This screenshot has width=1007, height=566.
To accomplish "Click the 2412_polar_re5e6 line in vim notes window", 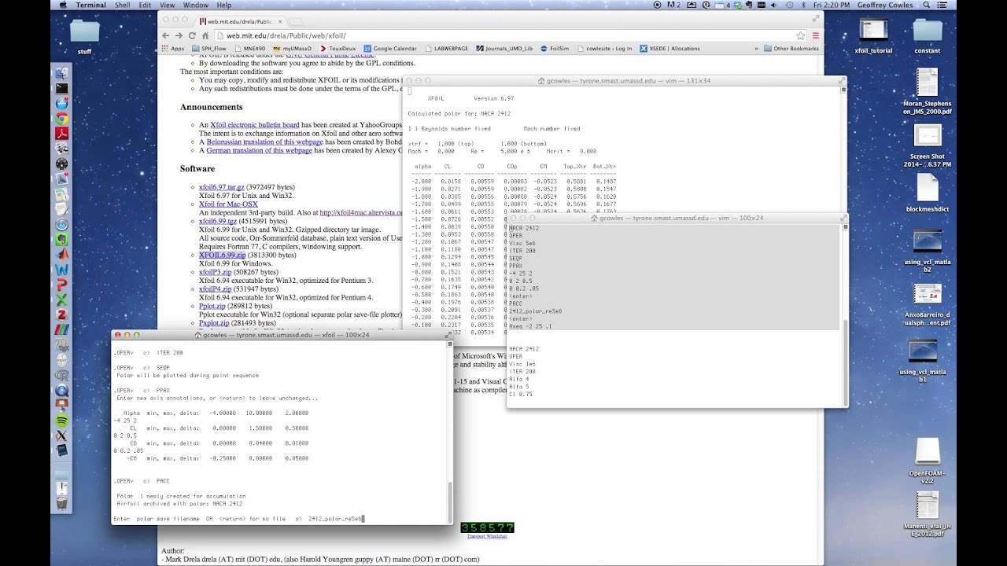I will pos(534,311).
